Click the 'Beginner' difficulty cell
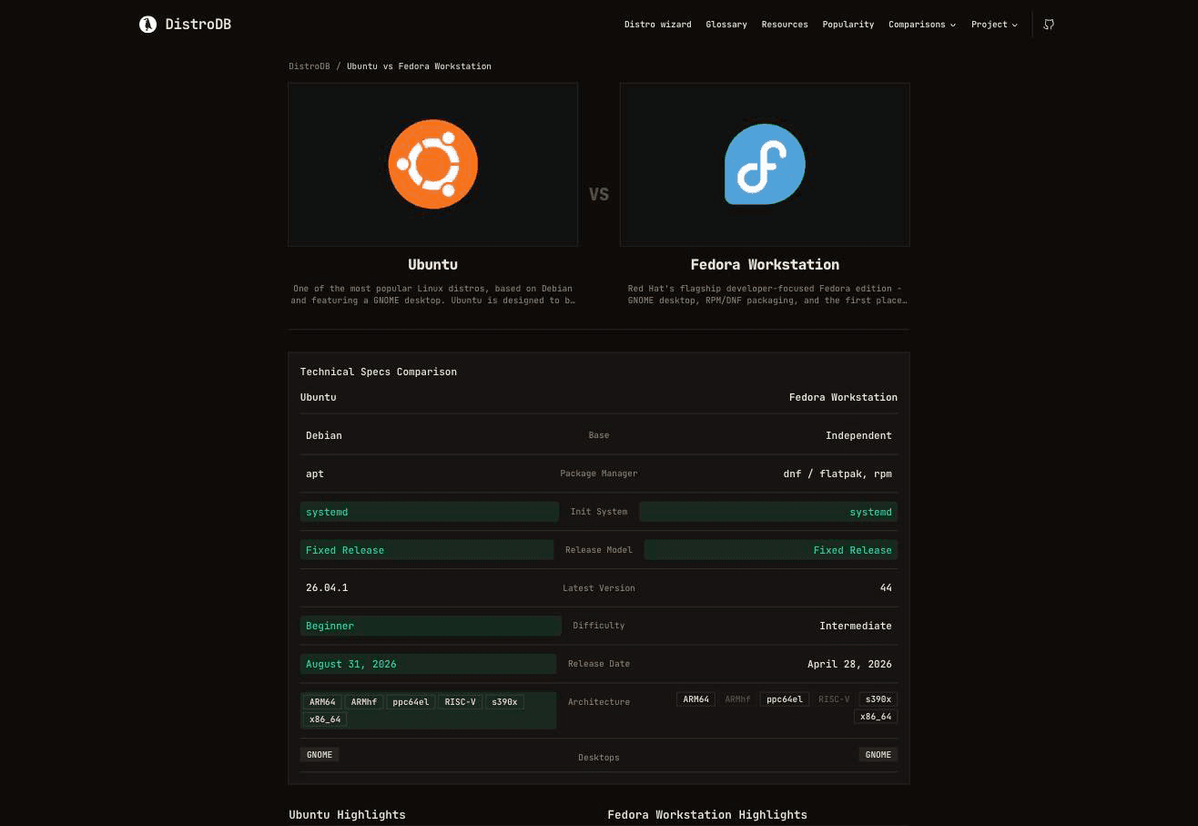 (431, 626)
